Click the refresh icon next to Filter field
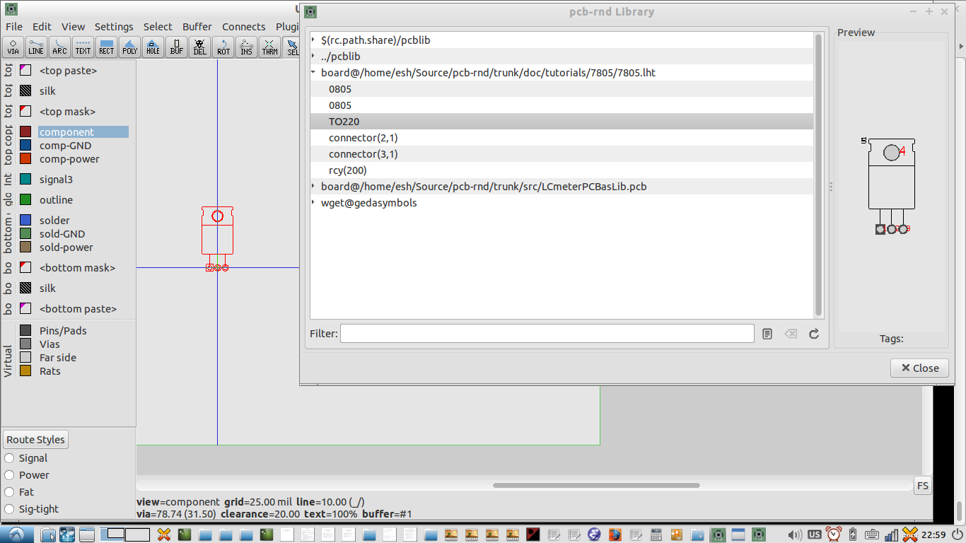Viewport: 966px width, 543px height. 813,333
